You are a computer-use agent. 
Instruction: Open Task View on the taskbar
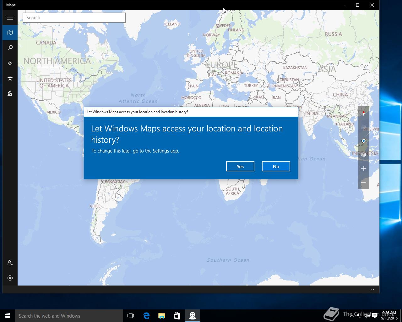coord(131,316)
